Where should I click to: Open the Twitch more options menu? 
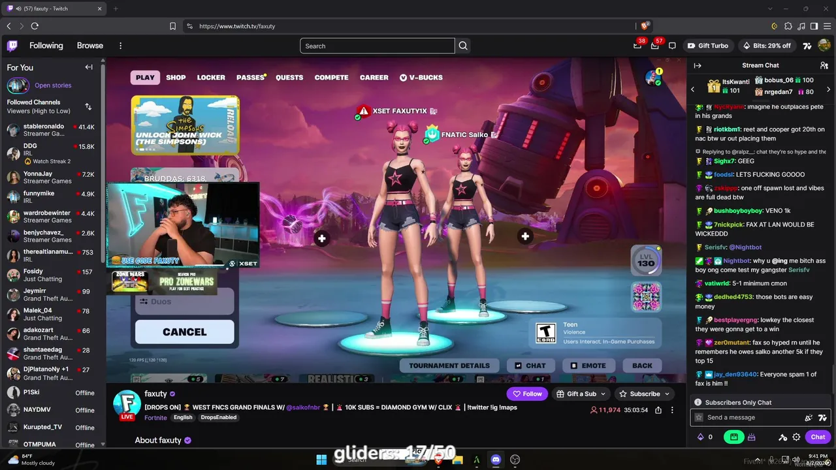(x=120, y=46)
